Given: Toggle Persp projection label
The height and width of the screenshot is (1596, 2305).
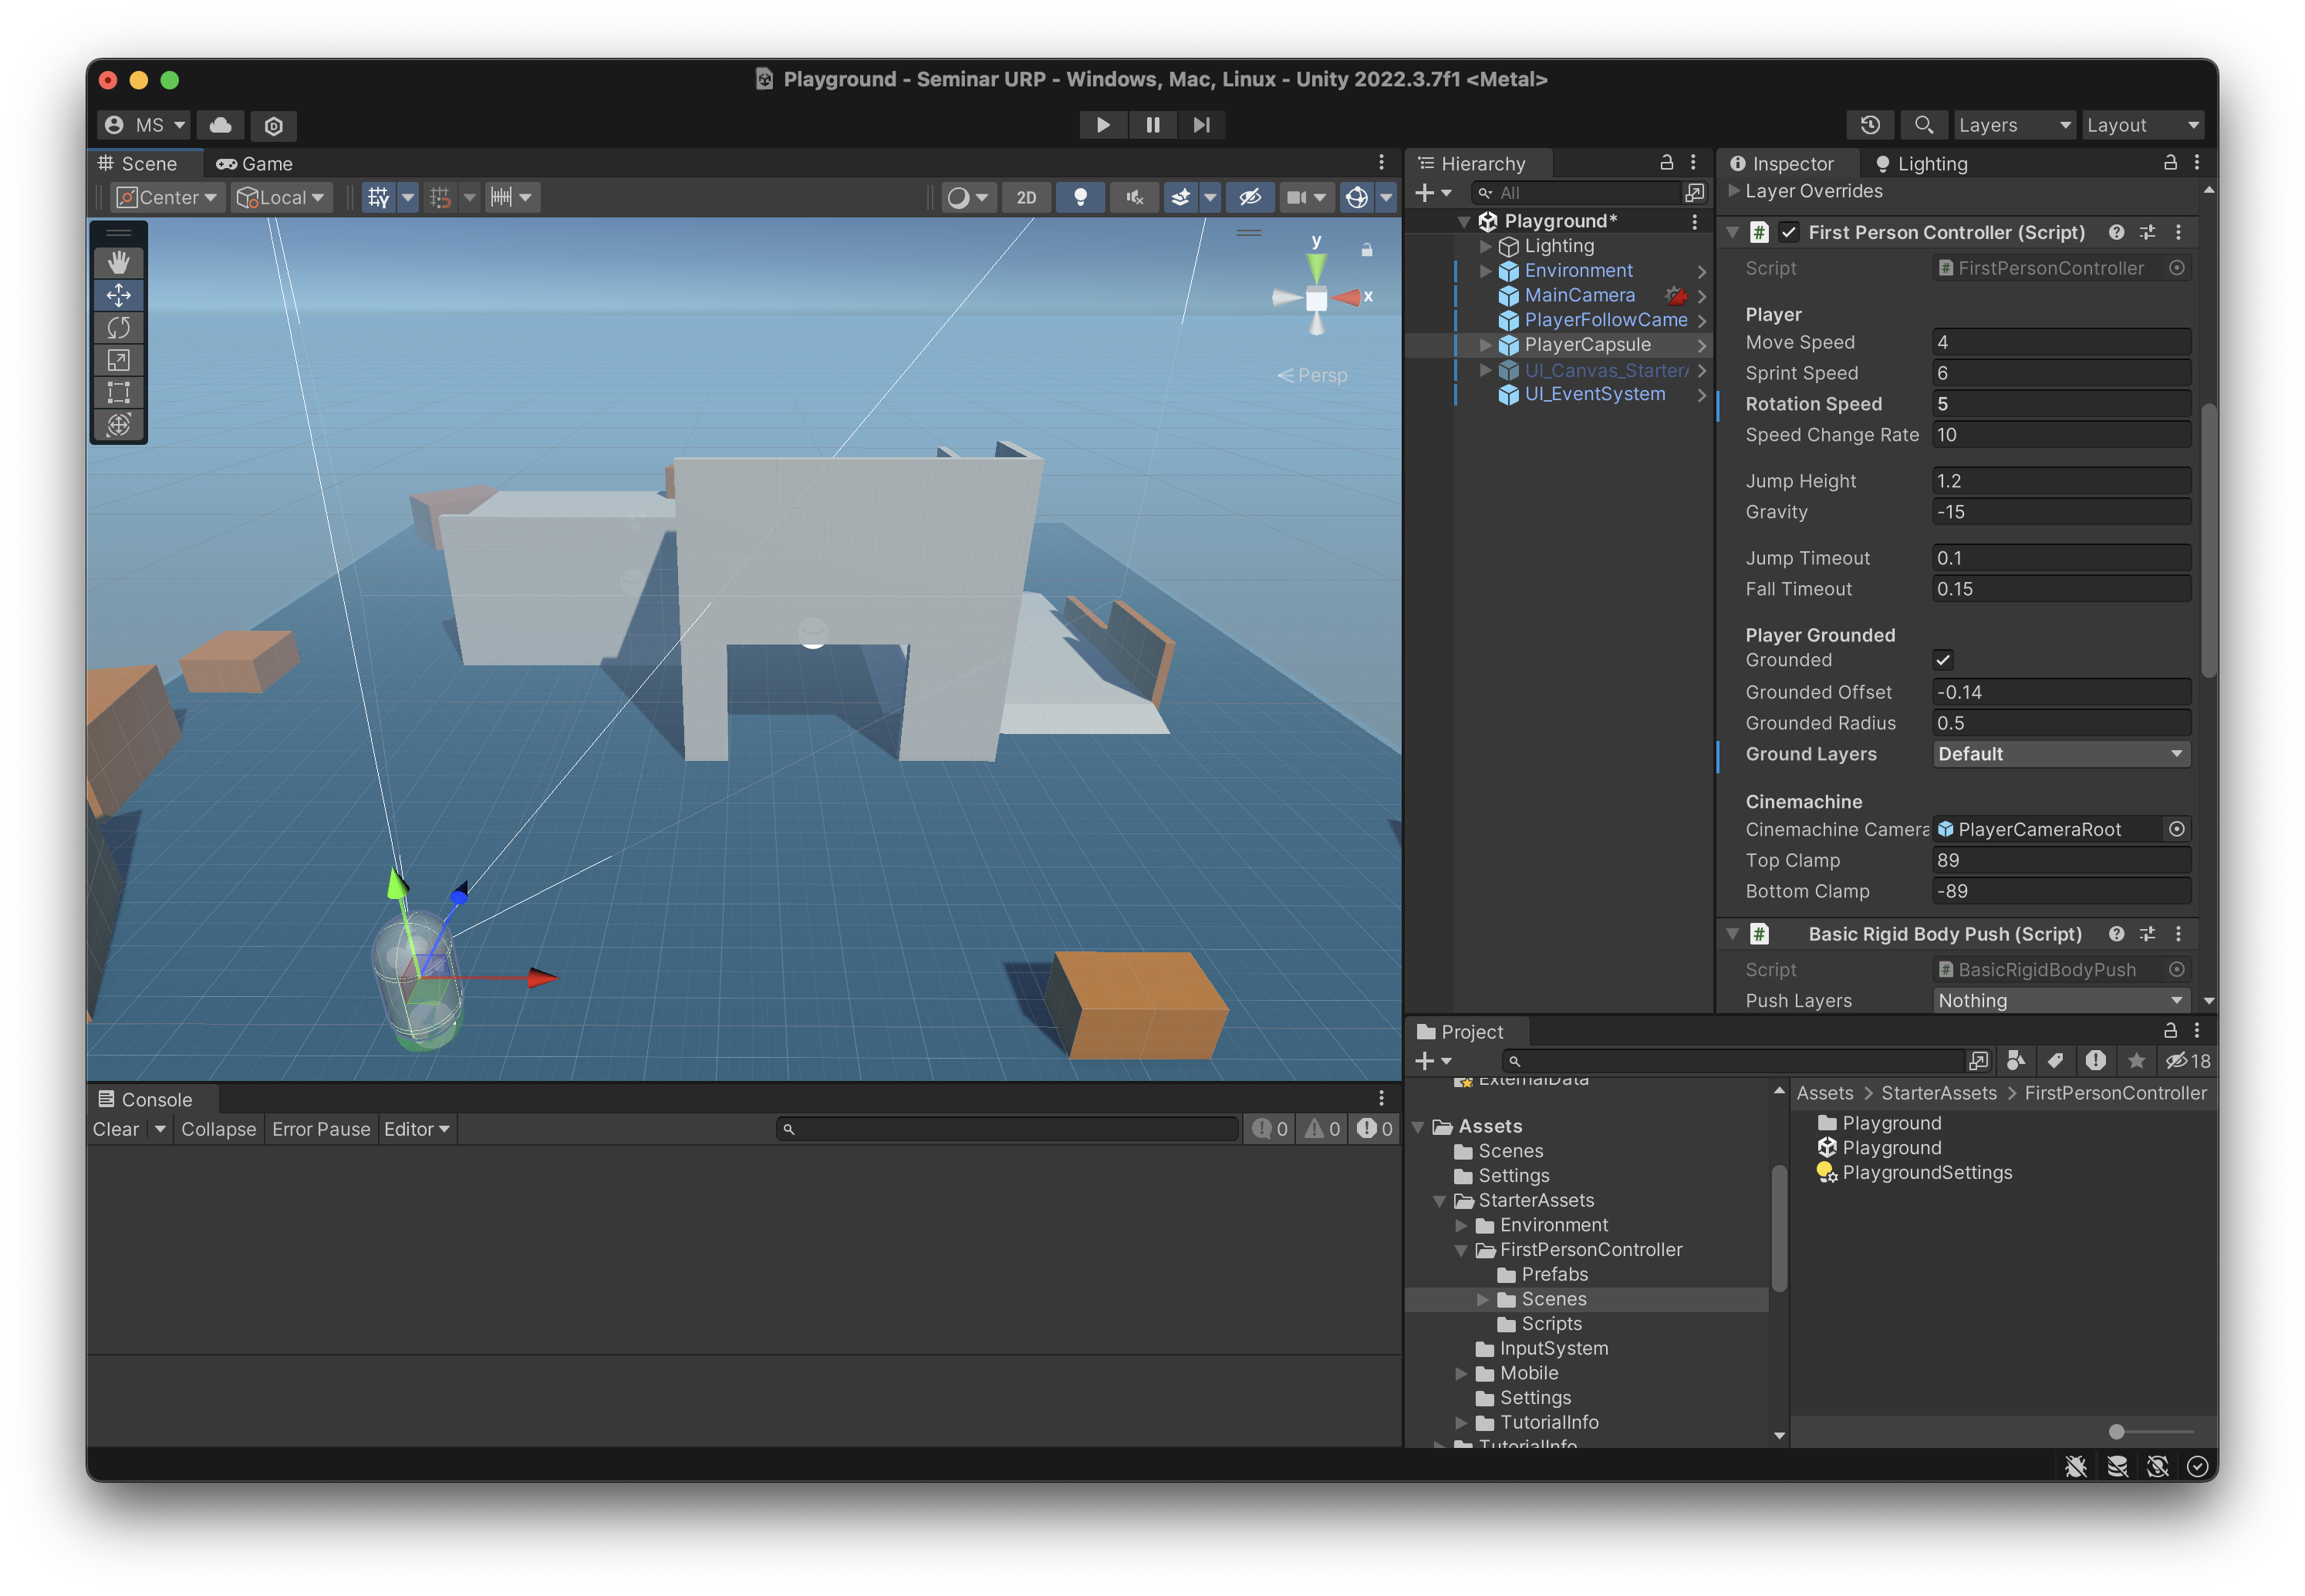Looking at the screenshot, I should point(1313,375).
